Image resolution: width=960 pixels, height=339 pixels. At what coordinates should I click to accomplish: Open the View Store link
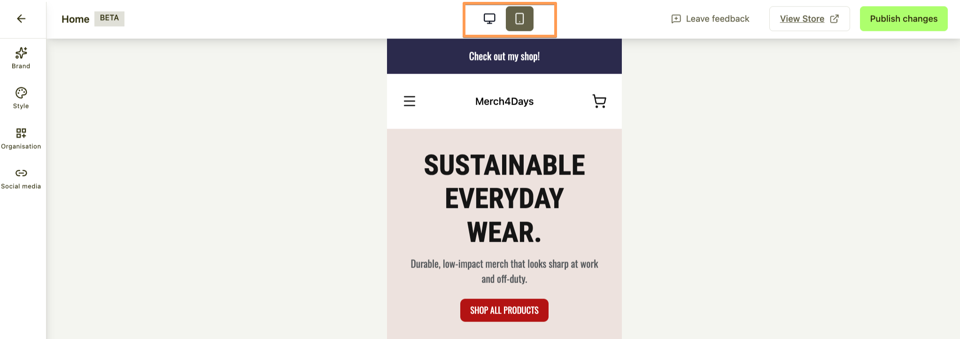click(802, 19)
